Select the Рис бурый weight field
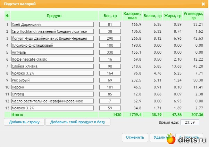This screenshot has height=147, width=209. 110,80
